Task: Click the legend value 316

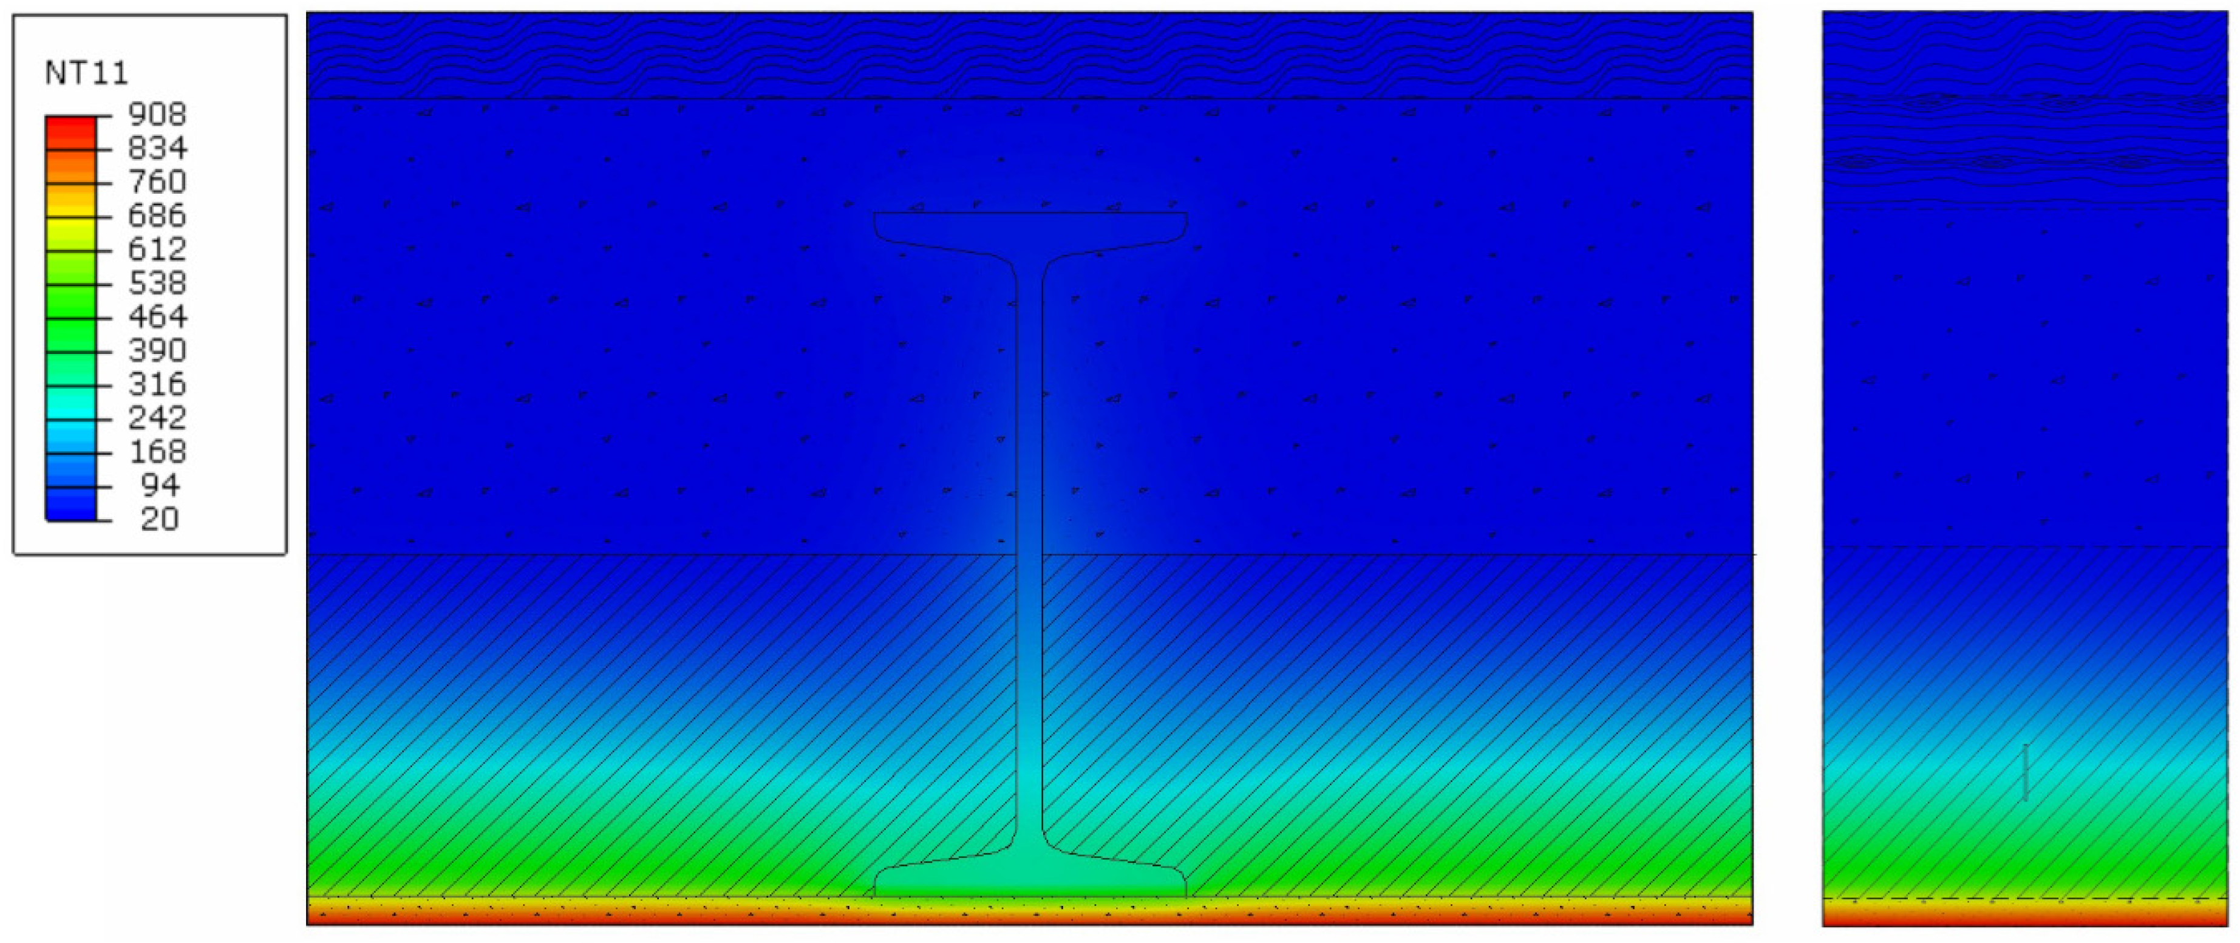Action: tap(157, 384)
